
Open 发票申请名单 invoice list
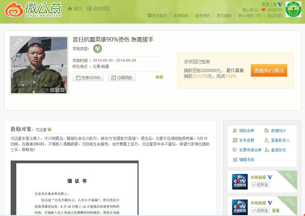247,150
